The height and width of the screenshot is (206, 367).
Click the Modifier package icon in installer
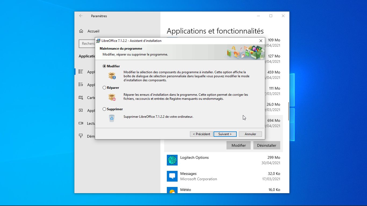click(112, 76)
